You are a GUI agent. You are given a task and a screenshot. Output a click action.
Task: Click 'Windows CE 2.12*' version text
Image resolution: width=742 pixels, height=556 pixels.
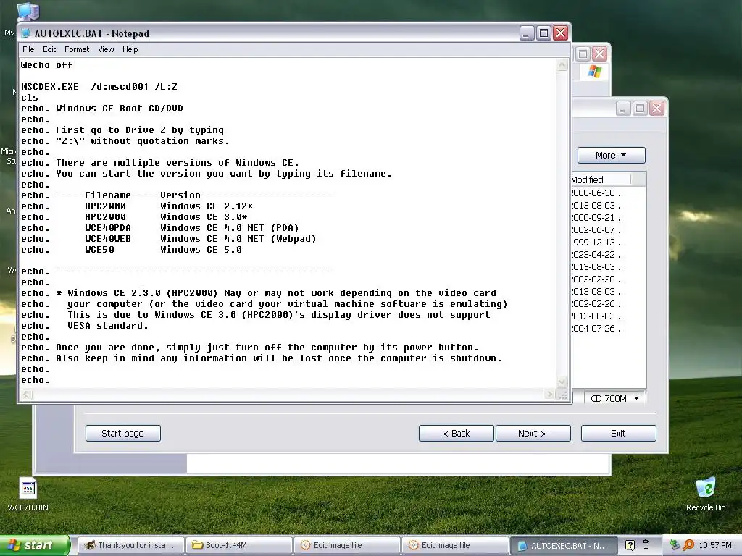207,206
